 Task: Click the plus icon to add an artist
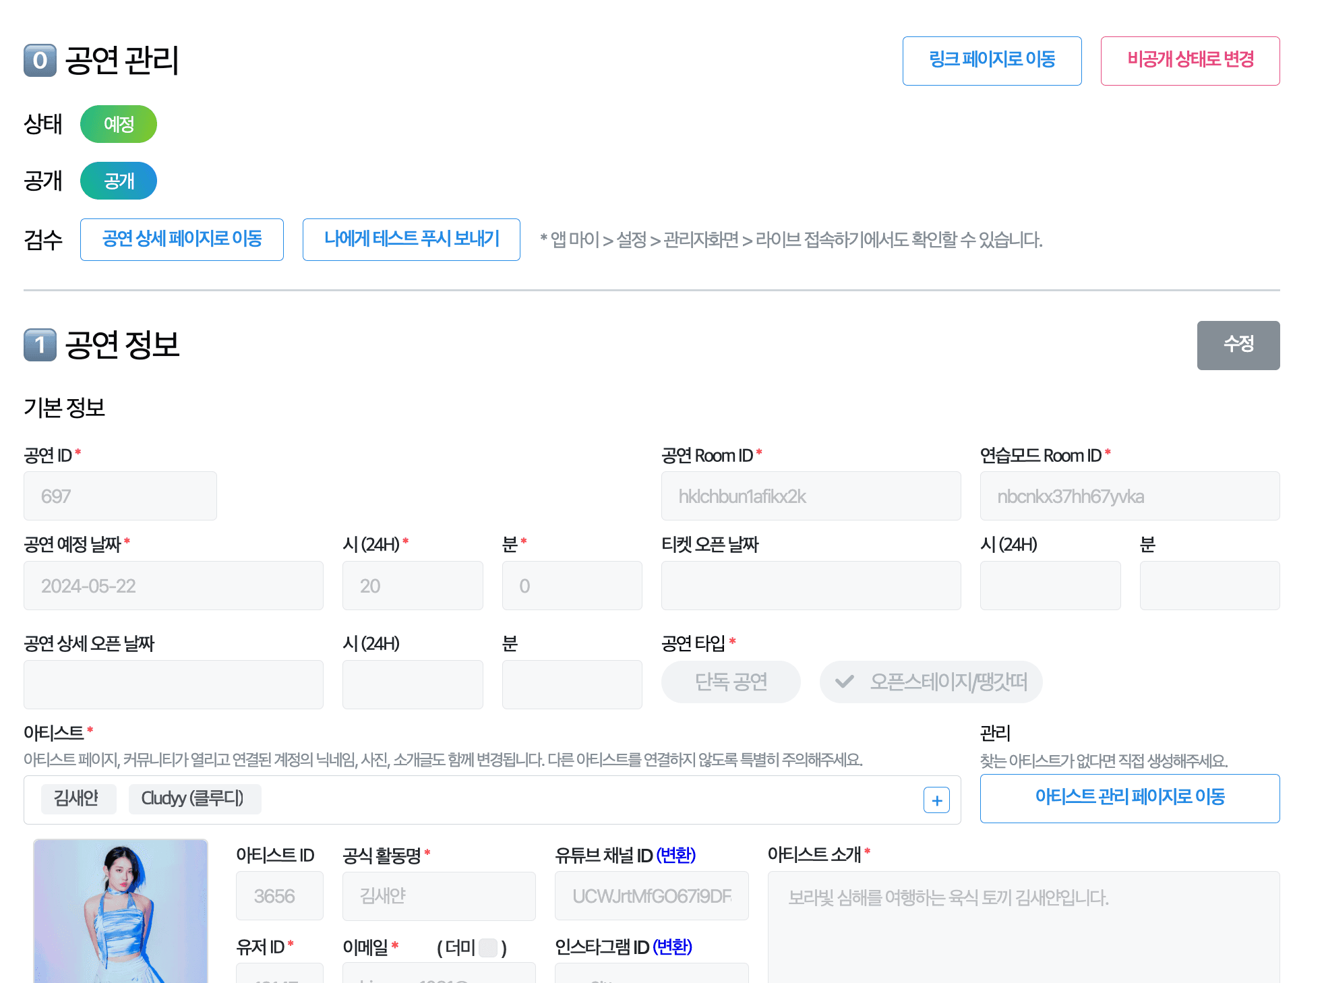[x=936, y=800]
